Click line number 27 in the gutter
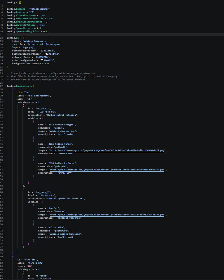Screen dimensions: 224x280 [1, 86]
